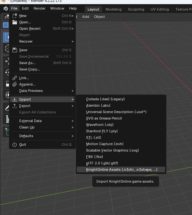Open the Edit menu
Image resolution: width=192 pixels, height=215 pixels.
pyautogui.click(x=25, y=9)
